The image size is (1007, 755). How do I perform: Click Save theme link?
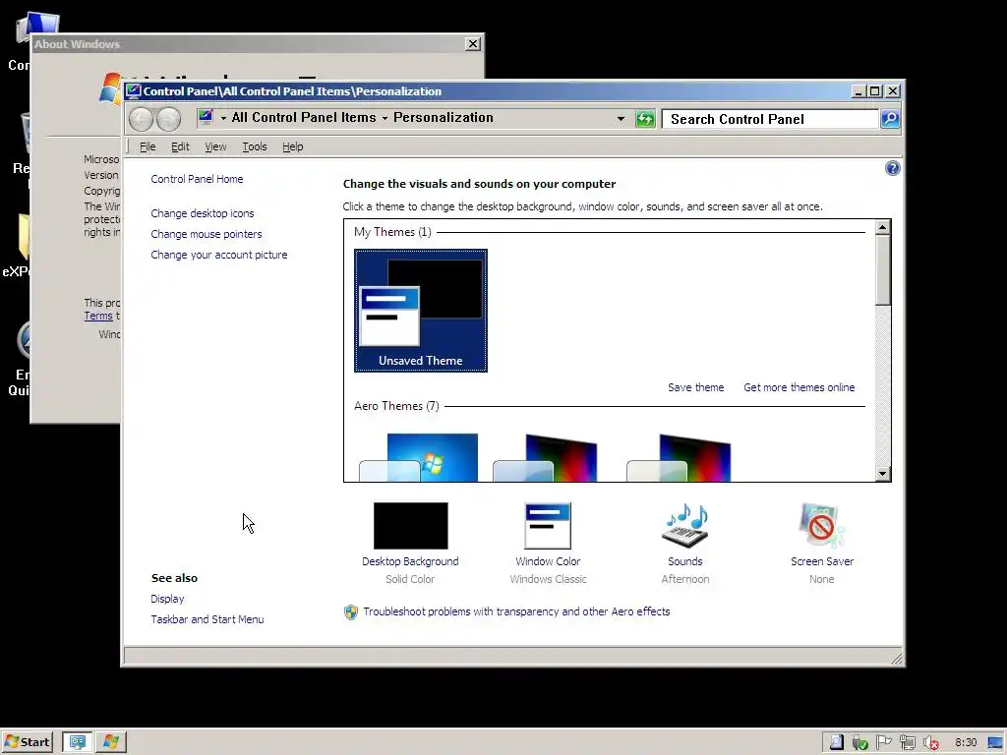[695, 387]
